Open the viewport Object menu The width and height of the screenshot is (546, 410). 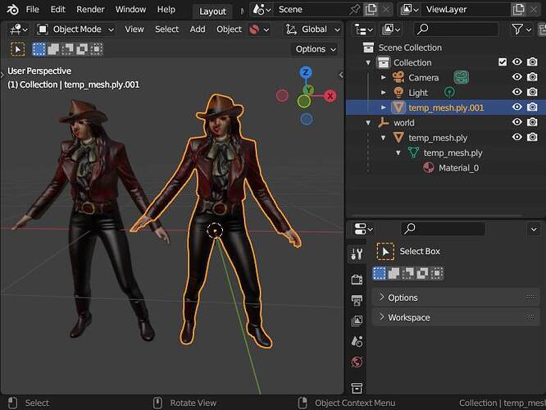tap(229, 30)
